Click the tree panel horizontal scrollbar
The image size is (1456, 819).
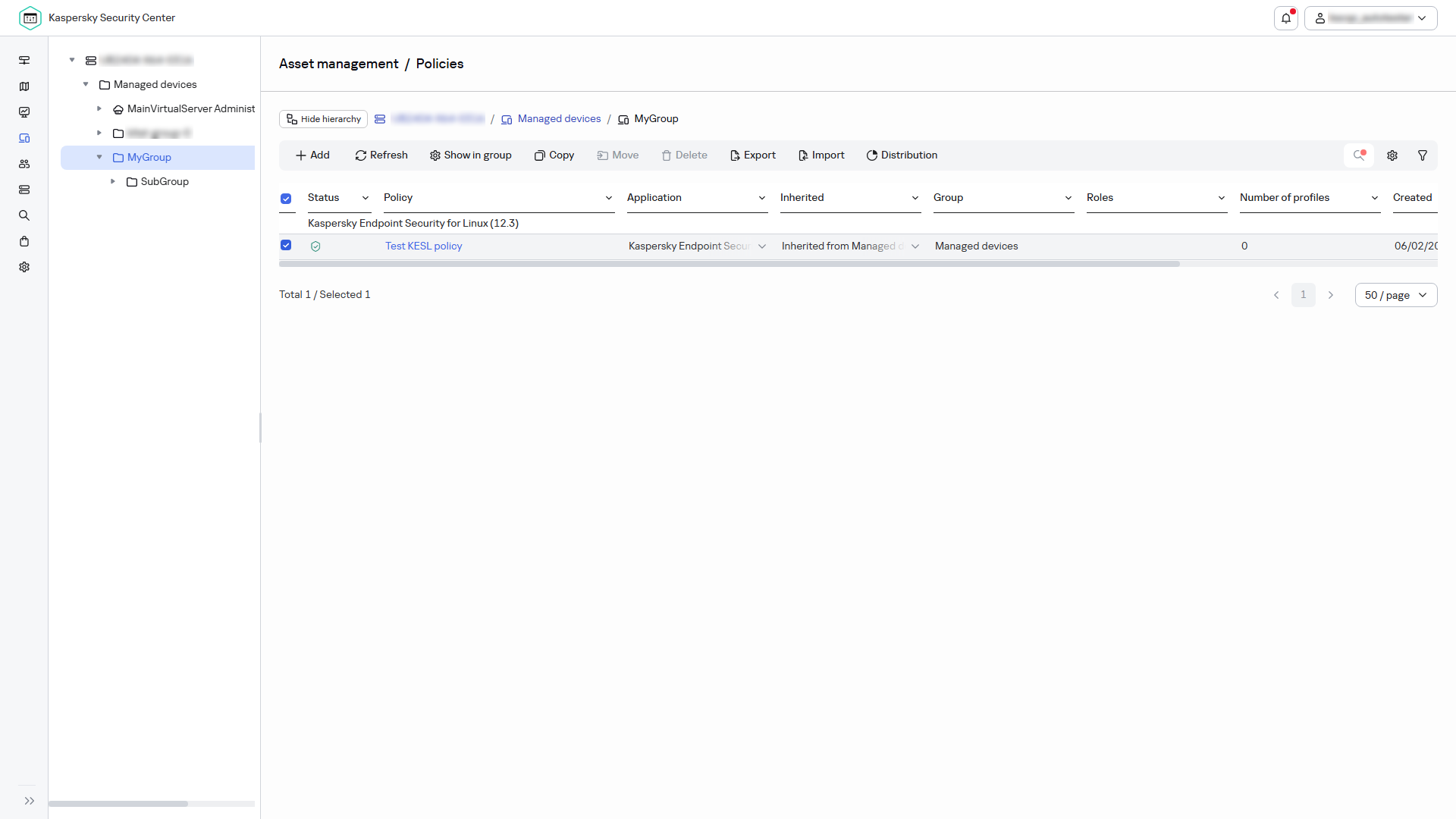point(118,804)
